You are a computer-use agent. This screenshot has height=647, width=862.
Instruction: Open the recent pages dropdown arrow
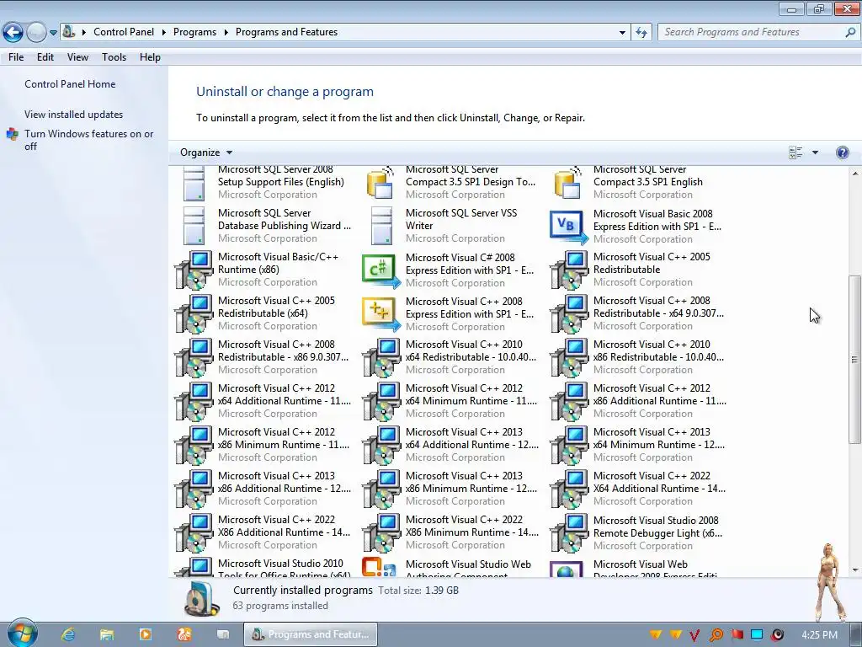53,33
